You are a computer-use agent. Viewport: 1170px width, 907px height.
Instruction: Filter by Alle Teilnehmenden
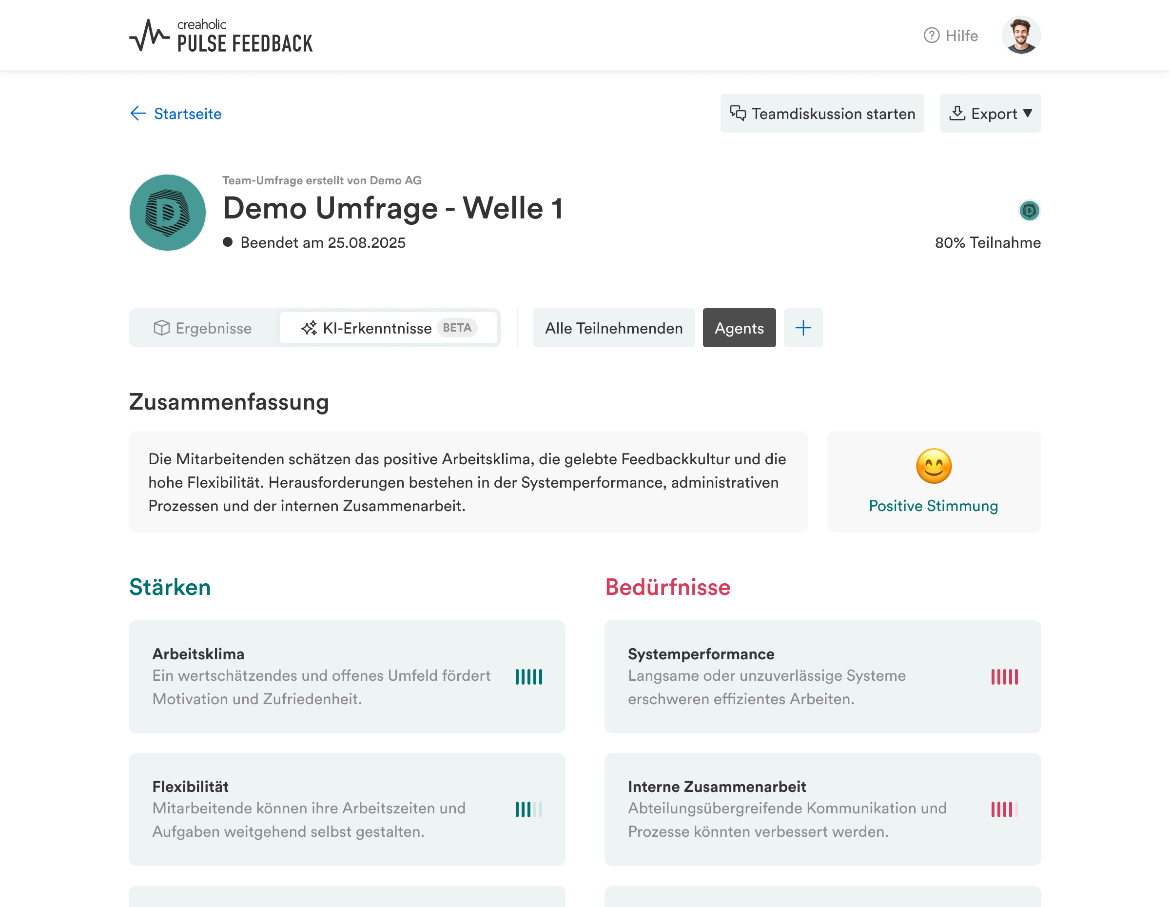614,328
